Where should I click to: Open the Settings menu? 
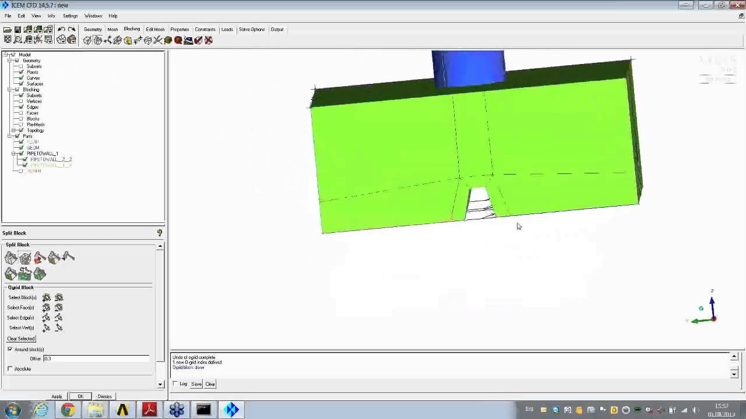coord(70,16)
